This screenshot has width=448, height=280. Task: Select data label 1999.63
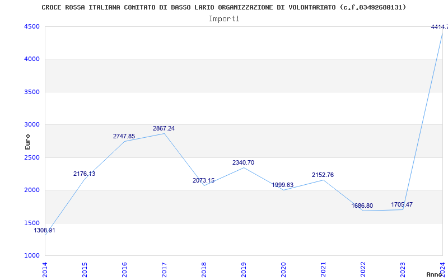click(283, 185)
